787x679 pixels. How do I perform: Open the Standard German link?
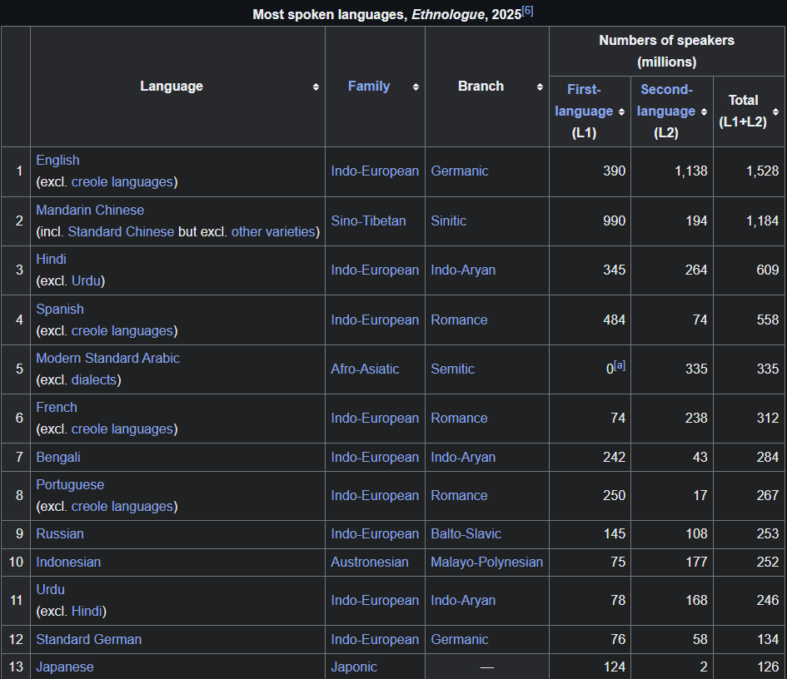[89, 639]
